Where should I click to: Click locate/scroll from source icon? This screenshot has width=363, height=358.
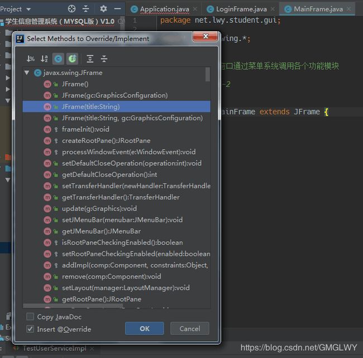pyautogui.click(x=72, y=9)
